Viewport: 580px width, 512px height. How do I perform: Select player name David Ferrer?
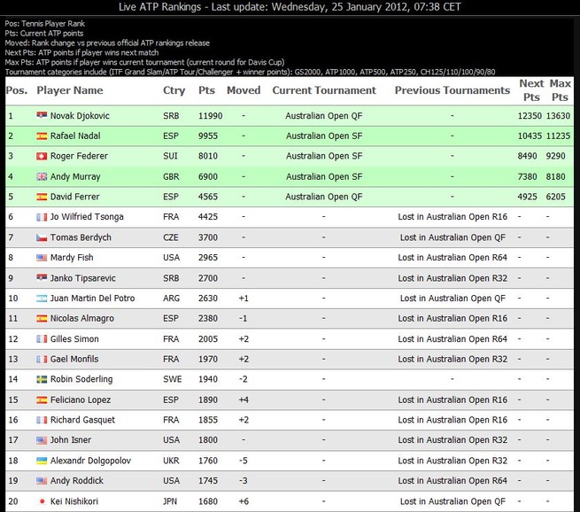pos(74,197)
